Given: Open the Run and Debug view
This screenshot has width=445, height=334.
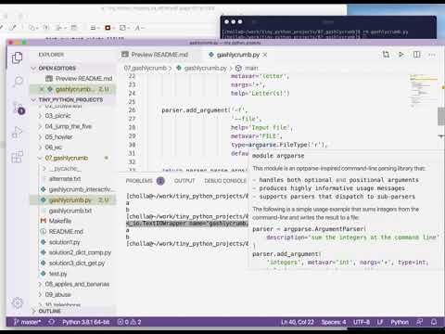Looking at the screenshot, I should [x=17, y=132].
